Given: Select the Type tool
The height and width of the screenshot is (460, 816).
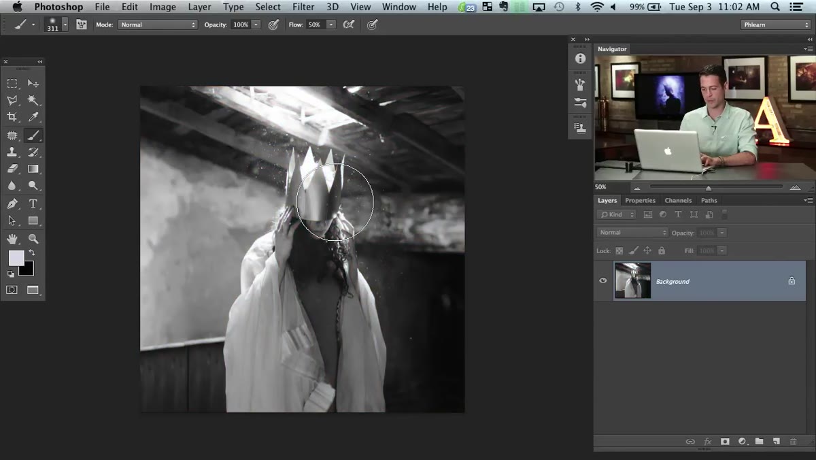Looking at the screenshot, I should (33, 204).
